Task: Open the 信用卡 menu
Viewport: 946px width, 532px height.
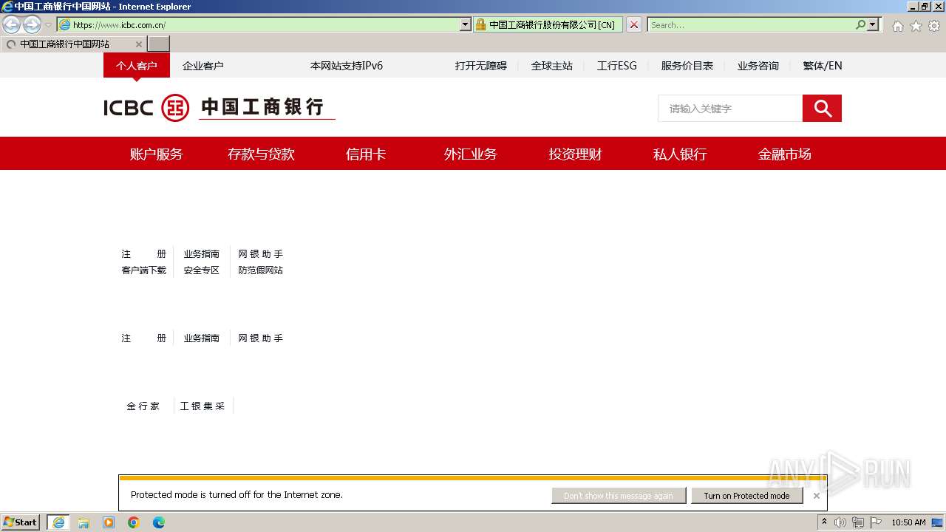Action: point(366,154)
